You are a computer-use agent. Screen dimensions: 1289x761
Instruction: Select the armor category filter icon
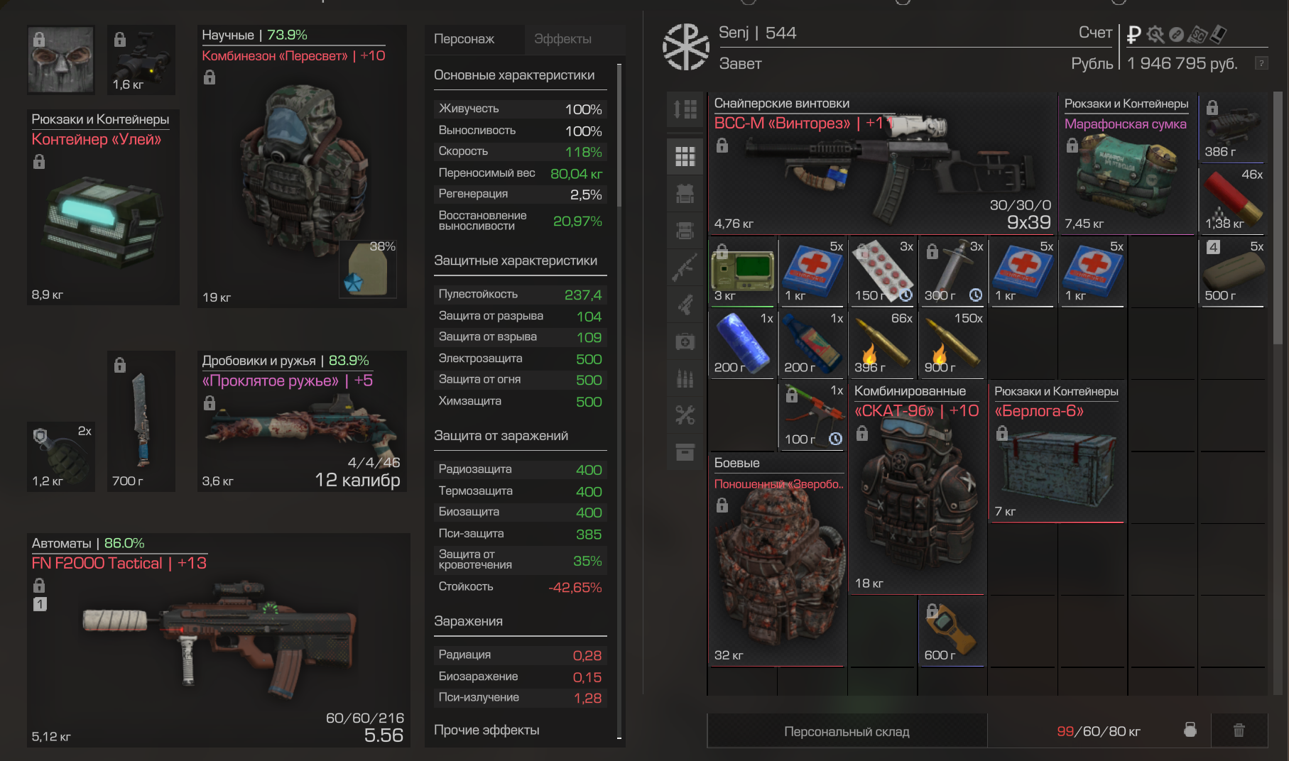[x=685, y=194]
